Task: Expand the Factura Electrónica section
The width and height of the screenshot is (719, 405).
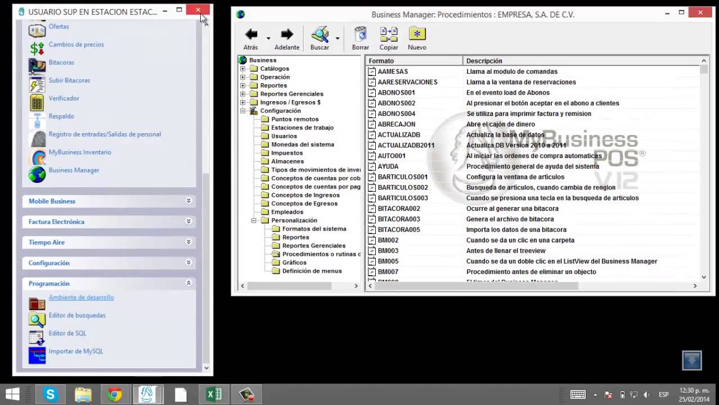Action: click(x=188, y=222)
